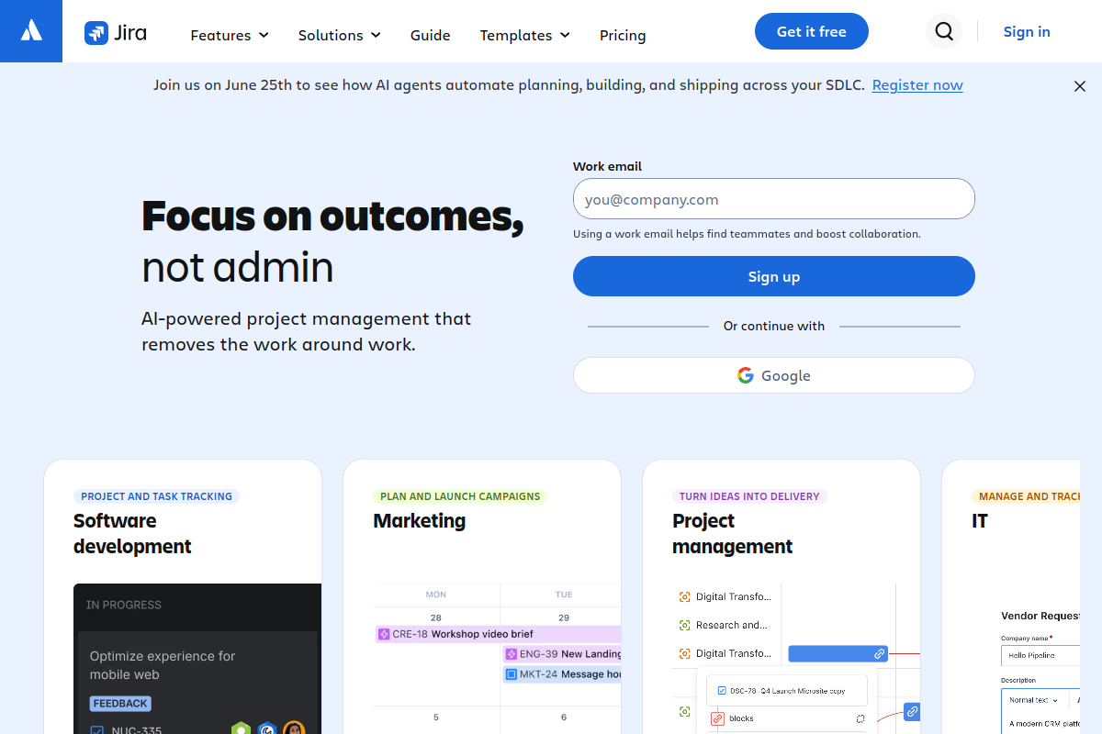
Task: Click the Jira logo in the header
Action: pyautogui.click(x=116, y=33)
